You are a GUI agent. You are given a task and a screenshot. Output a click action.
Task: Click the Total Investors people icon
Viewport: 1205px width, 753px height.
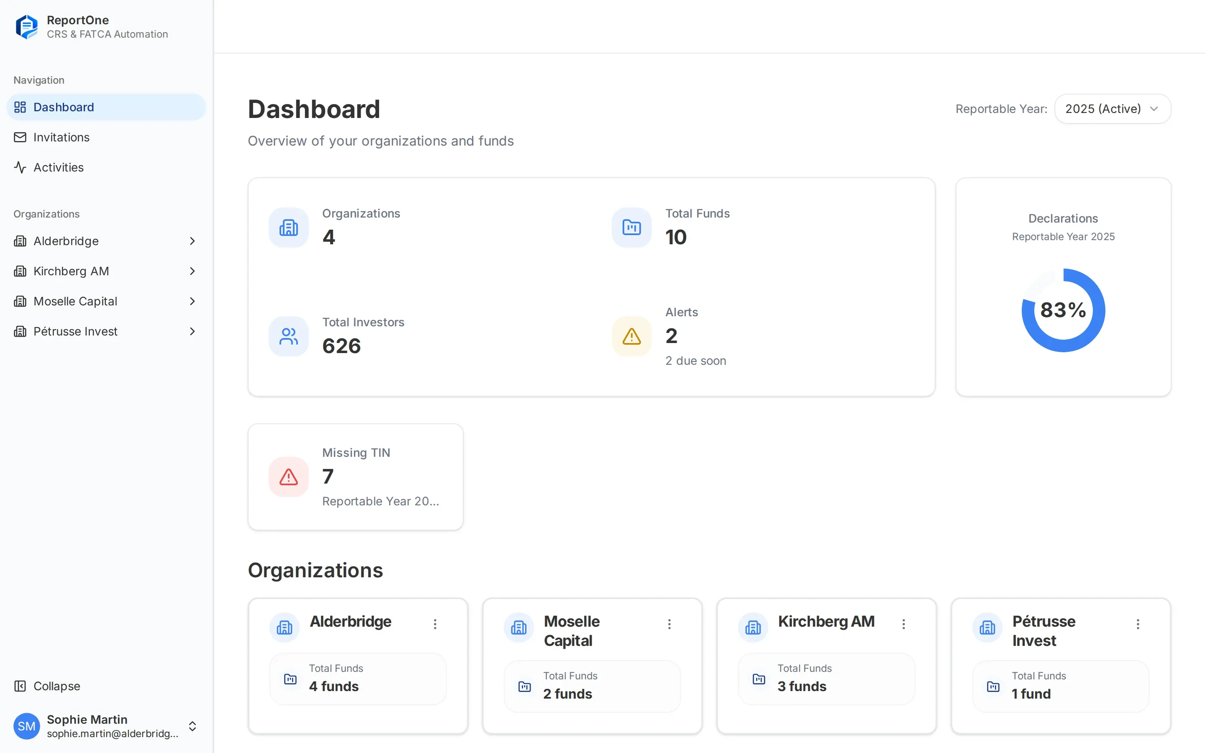point(289,336)
